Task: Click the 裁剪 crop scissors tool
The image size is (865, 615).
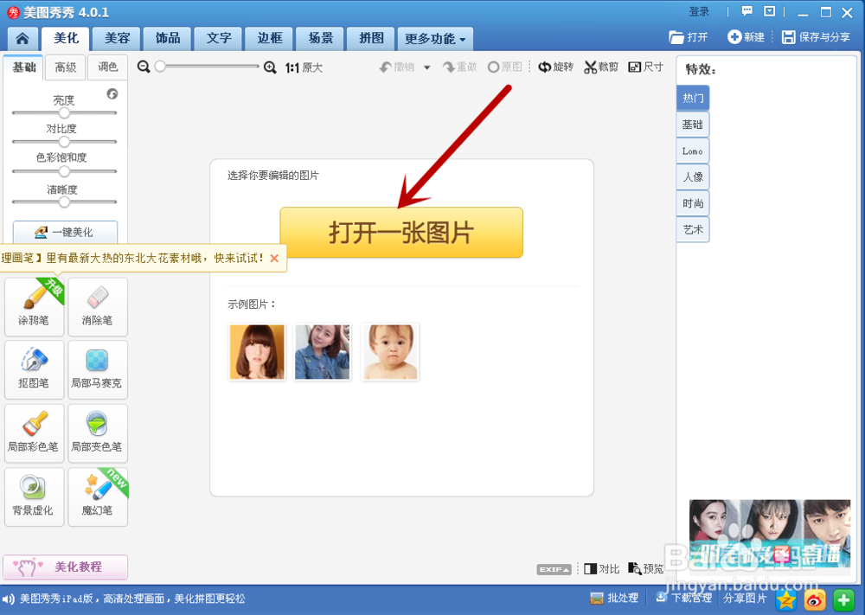Action: 601,67
